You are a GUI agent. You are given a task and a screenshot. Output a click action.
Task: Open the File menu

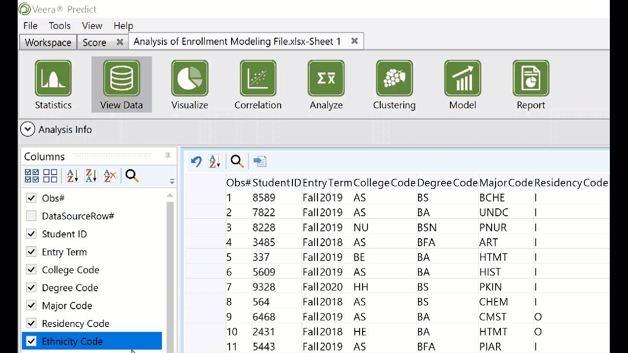30,25
